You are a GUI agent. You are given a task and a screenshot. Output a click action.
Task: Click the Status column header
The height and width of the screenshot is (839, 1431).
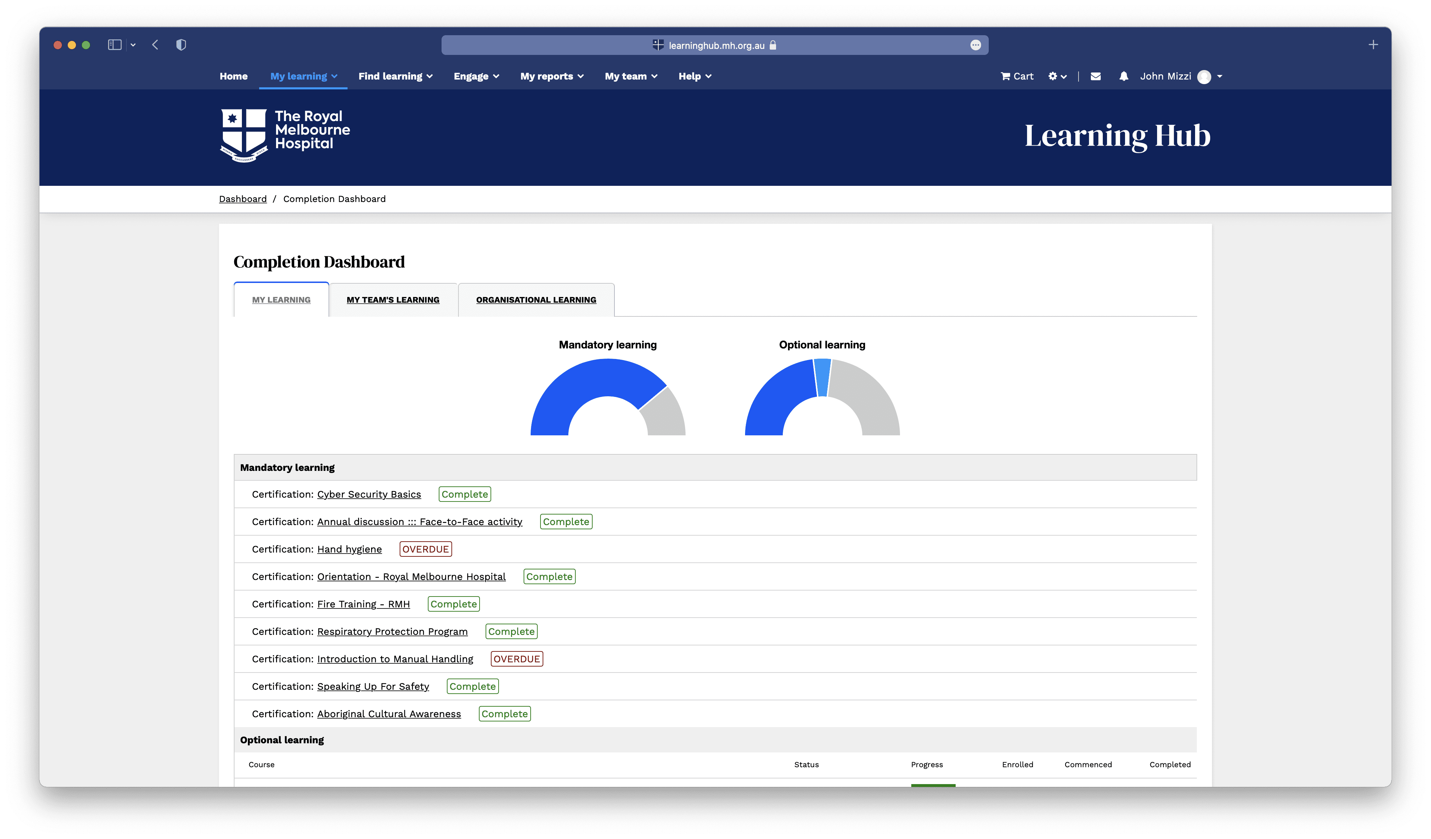point(806,765)
